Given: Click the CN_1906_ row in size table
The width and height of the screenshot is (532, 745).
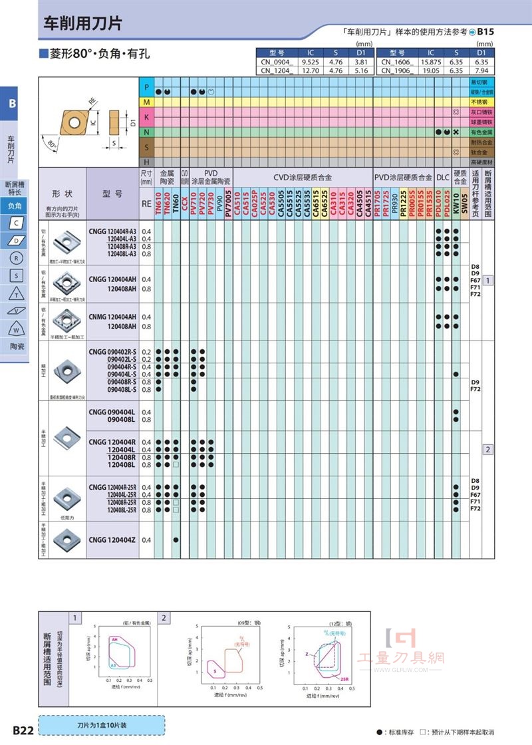Looking at the screenshot, I should coord(436,71).
